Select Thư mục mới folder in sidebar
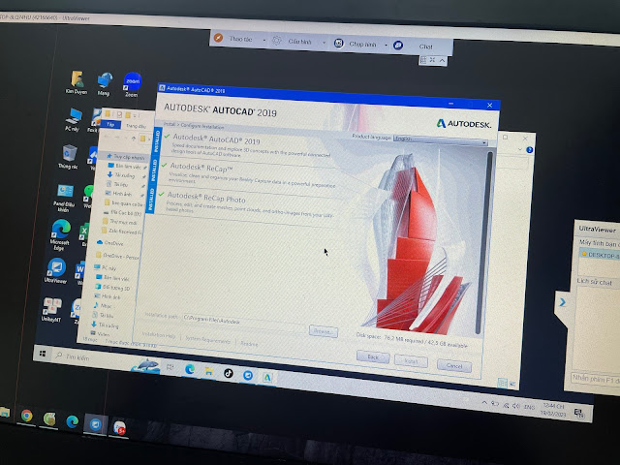The height and width of the screenshot is (465, 620). (119, 222)
